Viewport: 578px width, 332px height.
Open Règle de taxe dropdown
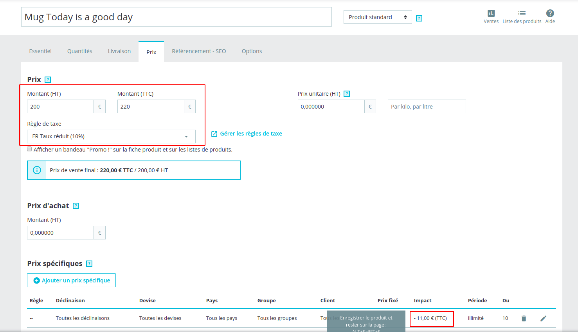111,136
